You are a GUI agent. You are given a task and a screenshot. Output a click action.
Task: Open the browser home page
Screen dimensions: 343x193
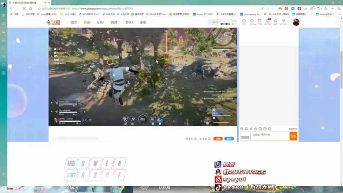(x=30, y=9)
